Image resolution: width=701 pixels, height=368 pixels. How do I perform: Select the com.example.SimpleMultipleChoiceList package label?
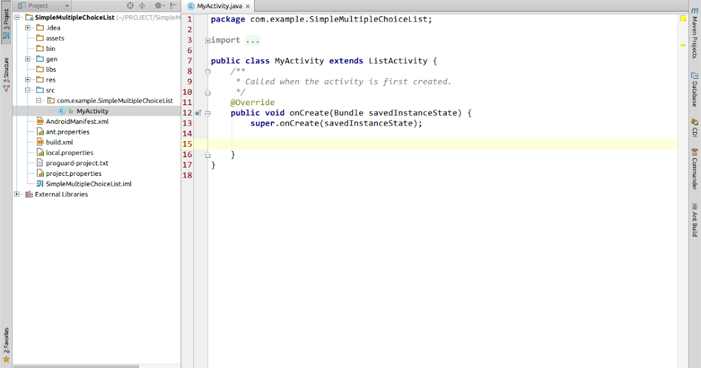115,100
